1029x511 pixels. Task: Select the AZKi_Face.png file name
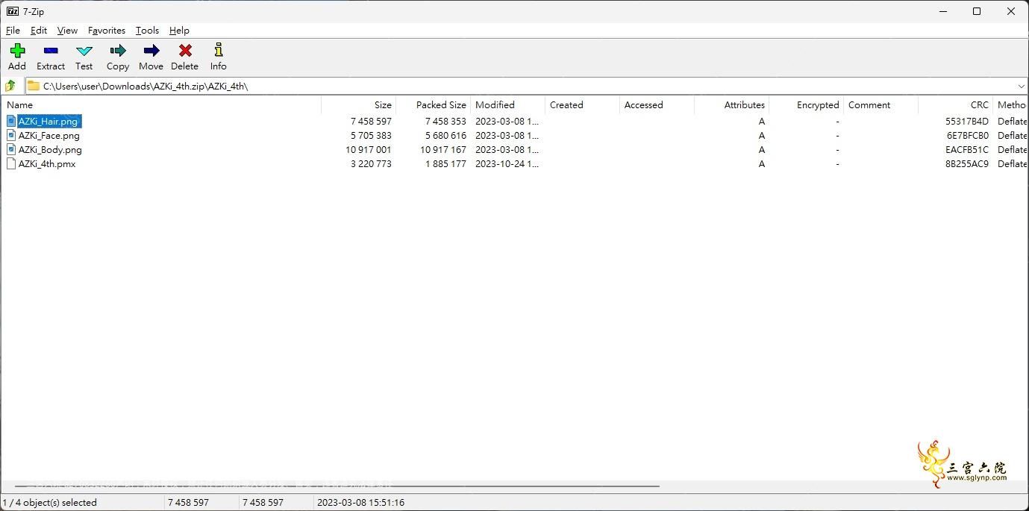(49, 135)
